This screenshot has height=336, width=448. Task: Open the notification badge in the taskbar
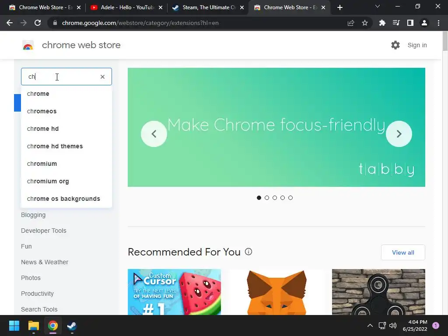click(436, 325)
